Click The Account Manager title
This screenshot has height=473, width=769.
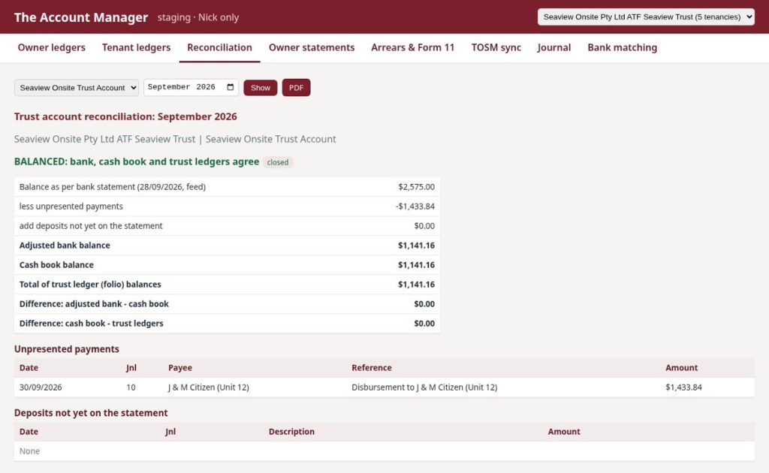[x=81, y=17]
